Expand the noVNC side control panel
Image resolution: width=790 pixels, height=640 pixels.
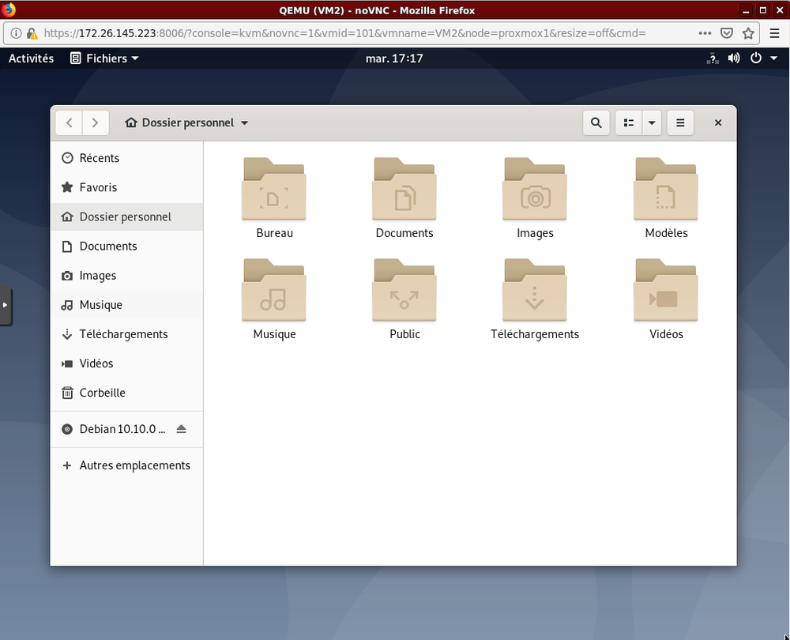[x=6, y=304]
